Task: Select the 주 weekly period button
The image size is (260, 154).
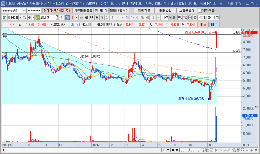Action: coord(82,17)
